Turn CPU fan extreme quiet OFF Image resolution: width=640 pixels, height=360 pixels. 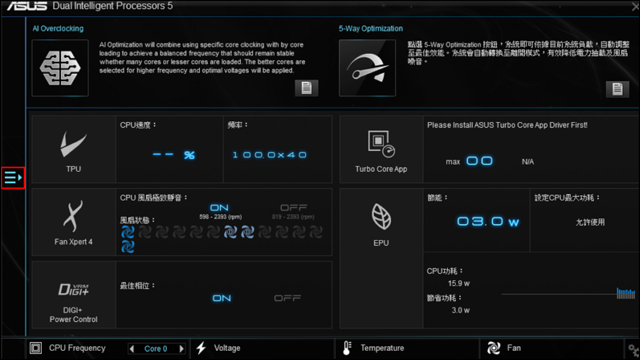point(293,208)
